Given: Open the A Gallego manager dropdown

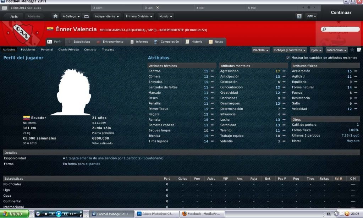Looking at the screenshot, I should [71, 16].
